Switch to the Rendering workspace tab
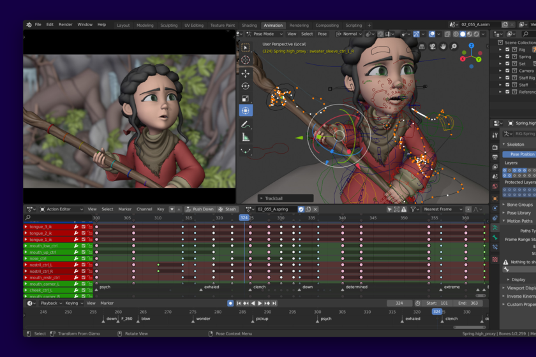Image resolution: width=536 pixels, height=357 pixels. [299, 25]
